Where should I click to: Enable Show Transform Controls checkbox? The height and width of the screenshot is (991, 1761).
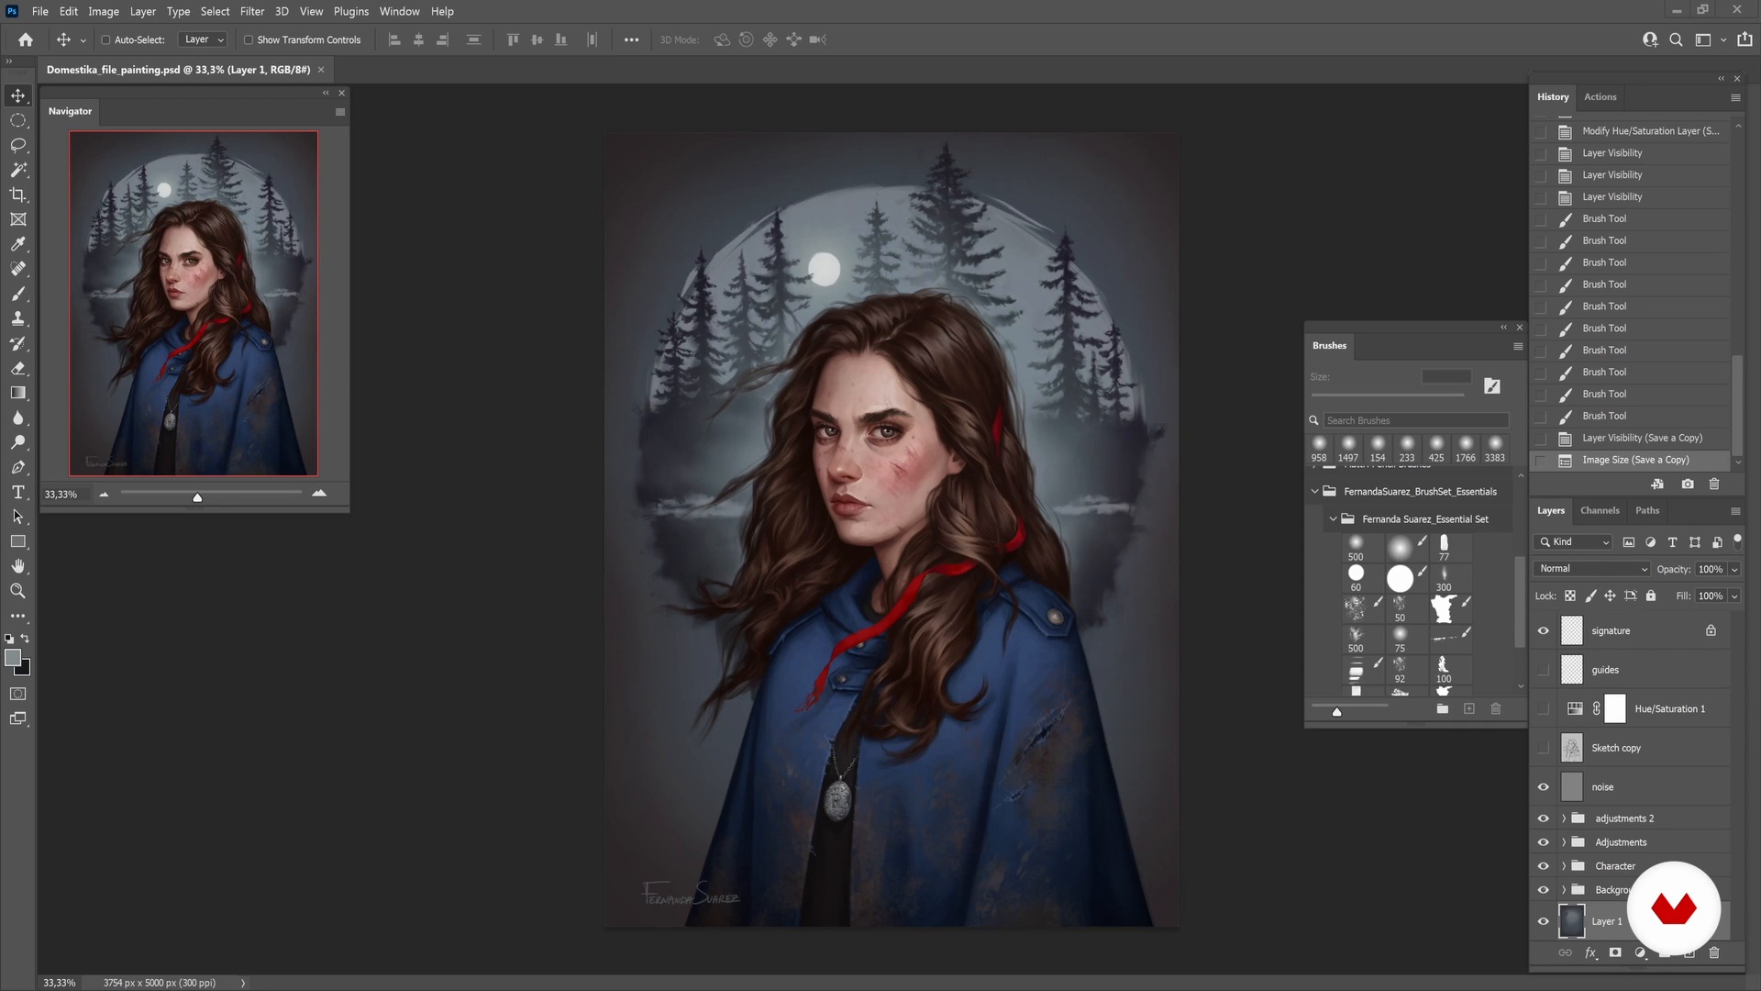(248, 40)
